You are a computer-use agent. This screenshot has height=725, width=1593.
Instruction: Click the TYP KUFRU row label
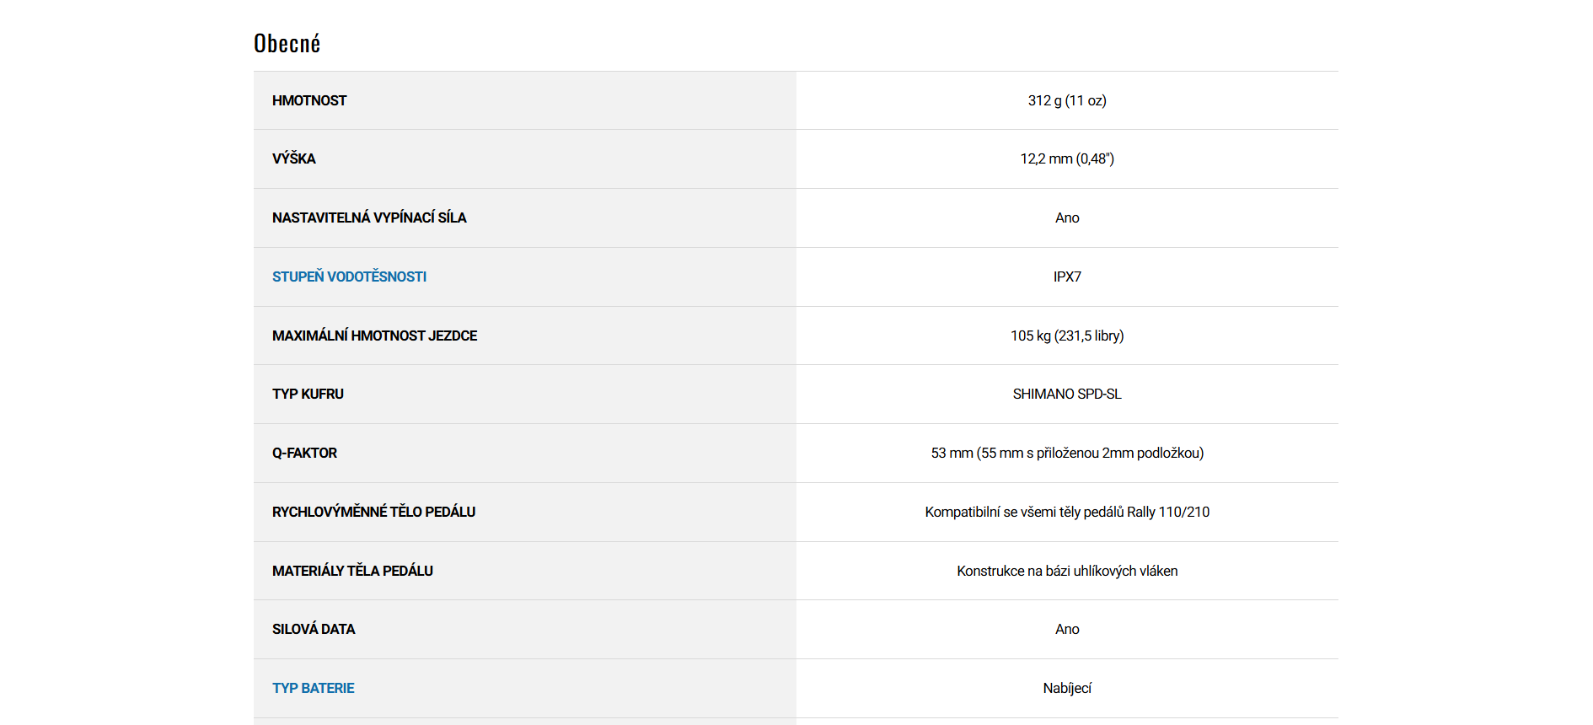(308, 394)
